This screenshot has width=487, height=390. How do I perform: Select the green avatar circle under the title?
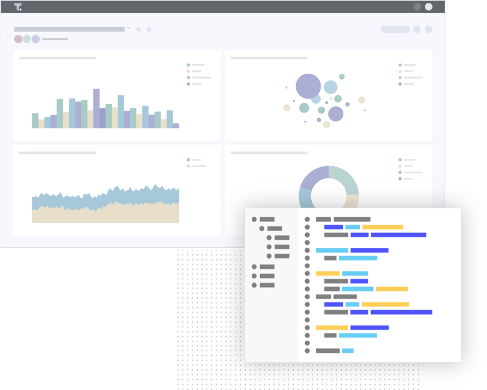click(27, 39)
